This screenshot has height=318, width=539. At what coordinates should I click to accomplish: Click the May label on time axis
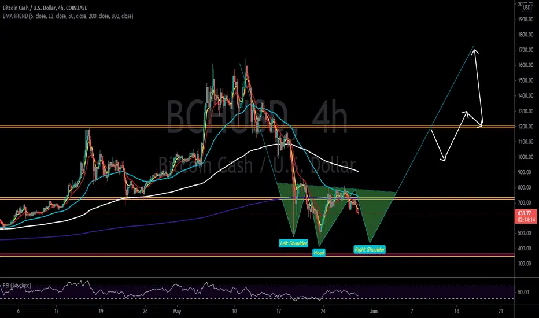(177, 312)
